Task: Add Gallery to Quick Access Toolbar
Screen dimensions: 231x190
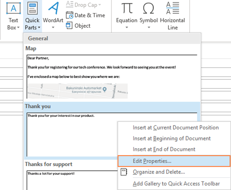Action: (174, 184)
